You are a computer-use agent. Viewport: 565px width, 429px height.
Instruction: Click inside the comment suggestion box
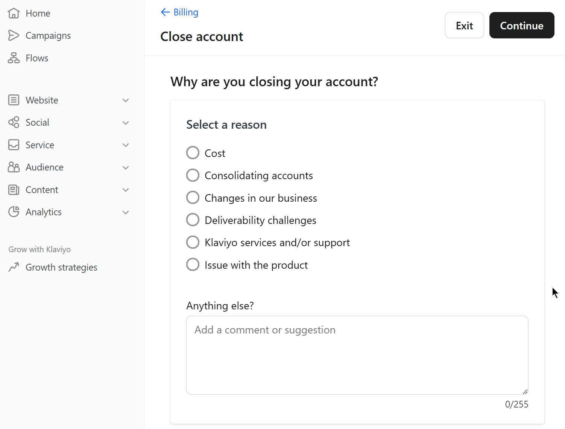[357, 354]
